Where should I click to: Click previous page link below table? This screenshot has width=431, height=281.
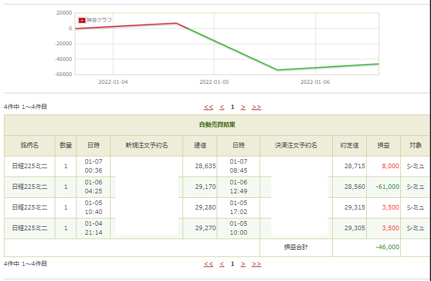click(x=222, y=264)
